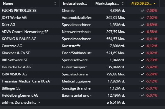
Task: Open chart icon for HeidelbergCement AG
Action: (x=142, y=95)
